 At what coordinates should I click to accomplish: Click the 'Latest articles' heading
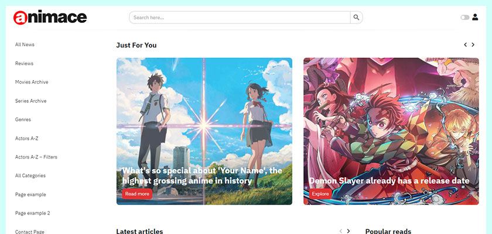point(139,231)
